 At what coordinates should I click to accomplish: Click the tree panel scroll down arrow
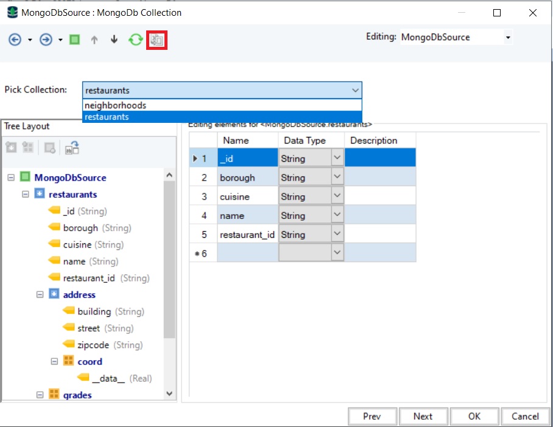(169, 394)
